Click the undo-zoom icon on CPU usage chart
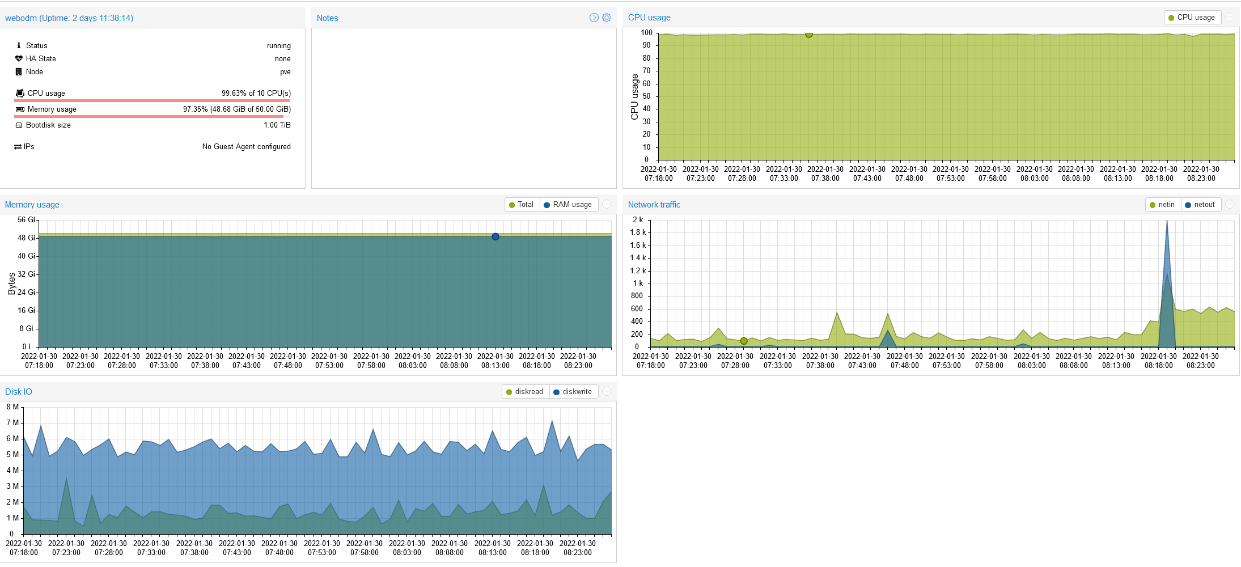Screen dimensions: 1241x567 [1230, 17]
